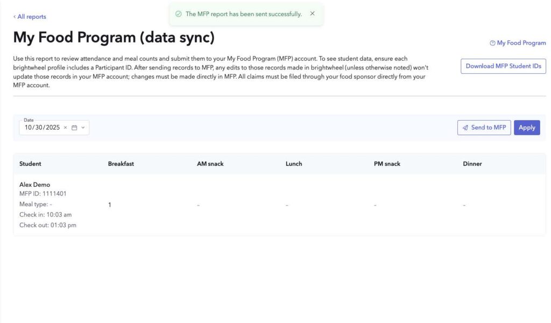Clear the date with the X icon

(x=66, y=128)
